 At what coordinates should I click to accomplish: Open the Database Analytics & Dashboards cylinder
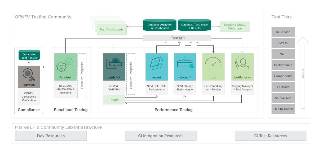(160, 25)
